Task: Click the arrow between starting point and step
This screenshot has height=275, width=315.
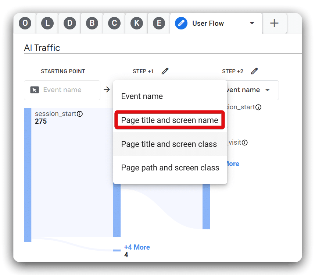Action: [106, 89]
